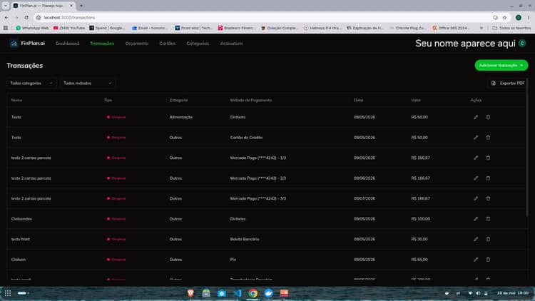This screenshot has height=301, width=535.
Task: Open Visual Studio Code from the taskbar
Action: coord(237,293)
